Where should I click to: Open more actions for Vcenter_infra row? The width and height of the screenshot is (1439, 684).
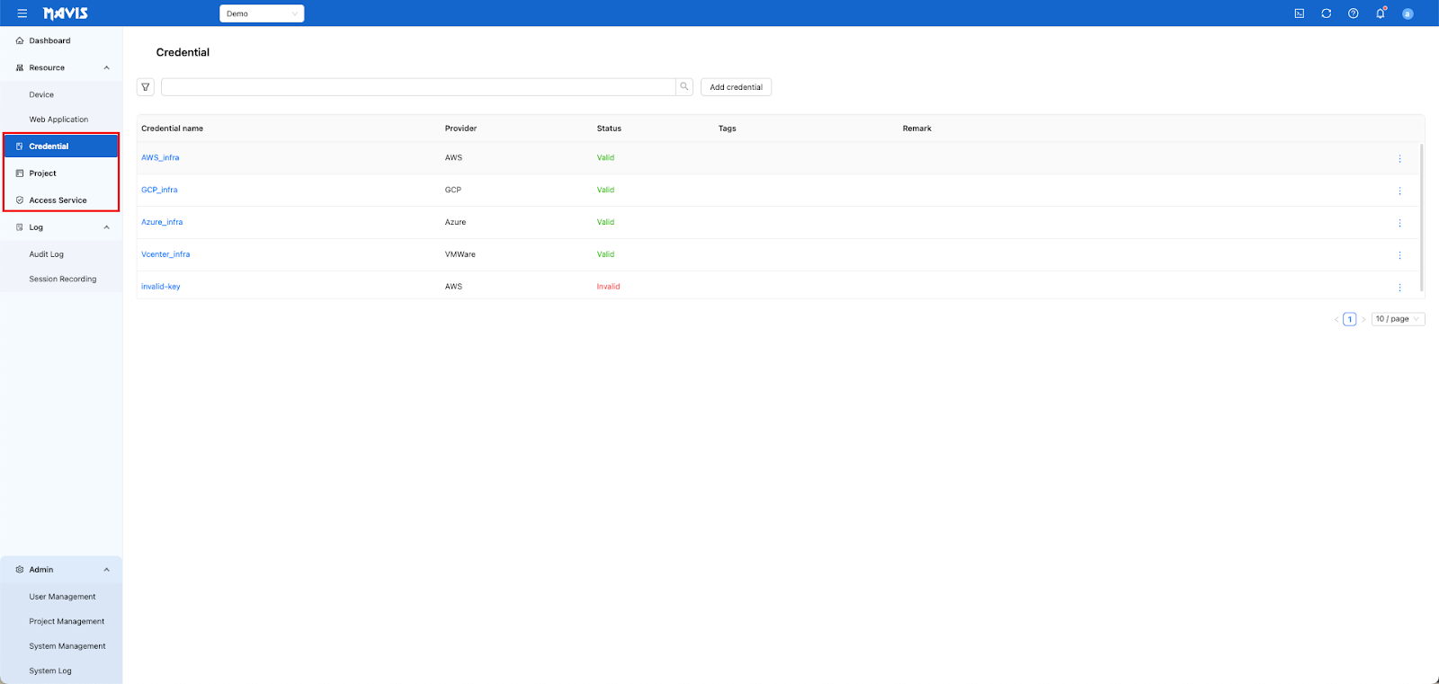1399,255
